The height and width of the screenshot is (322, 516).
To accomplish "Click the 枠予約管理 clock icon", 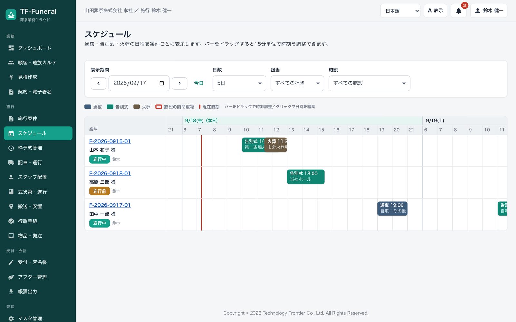I will tap(11, 148).
